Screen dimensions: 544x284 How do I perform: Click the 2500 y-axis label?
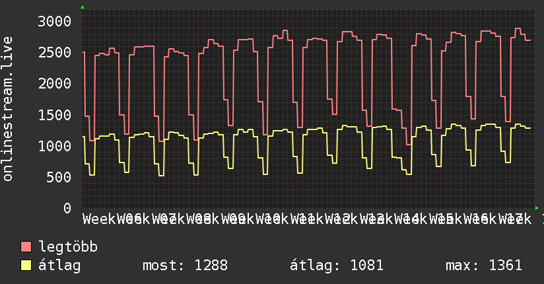coord(55,52)
